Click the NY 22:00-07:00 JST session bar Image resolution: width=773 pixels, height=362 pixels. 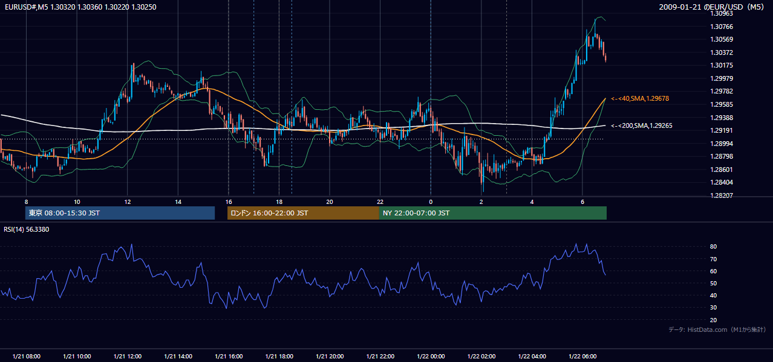493,213
